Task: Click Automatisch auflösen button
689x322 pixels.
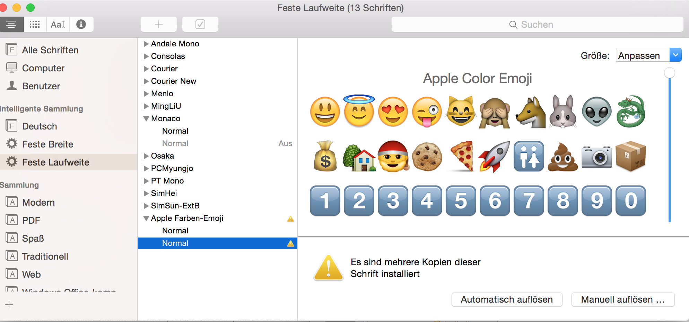Action: [x=507, y=299]
